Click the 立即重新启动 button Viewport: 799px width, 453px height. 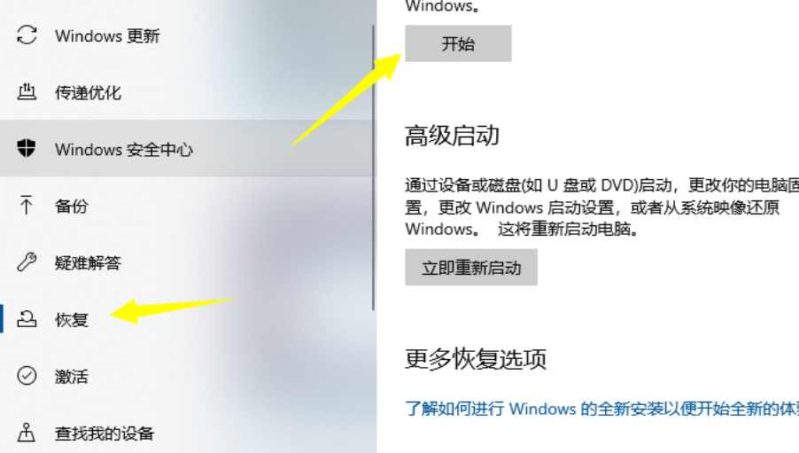pos(471,268)
